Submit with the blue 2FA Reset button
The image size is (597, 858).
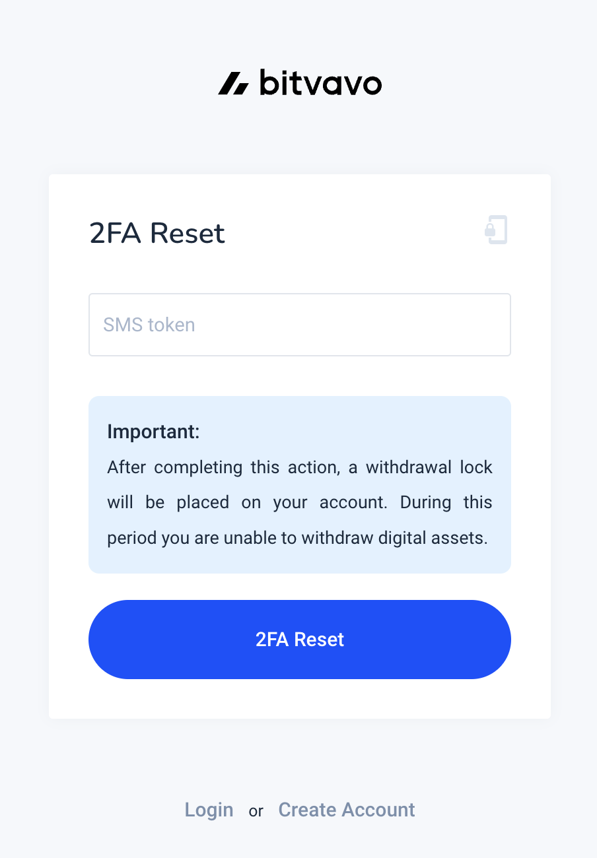coord(300,640)
